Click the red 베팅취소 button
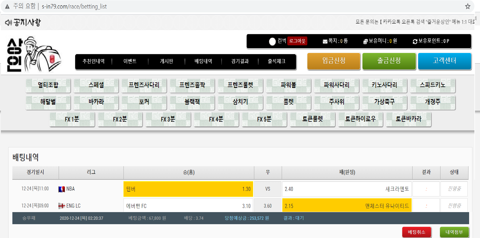Viewport: 480px width, 238px height. click(x=417, y=232)
